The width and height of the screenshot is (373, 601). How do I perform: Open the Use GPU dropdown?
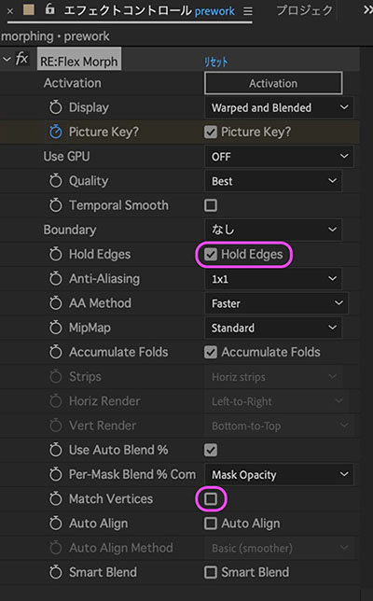279,157
